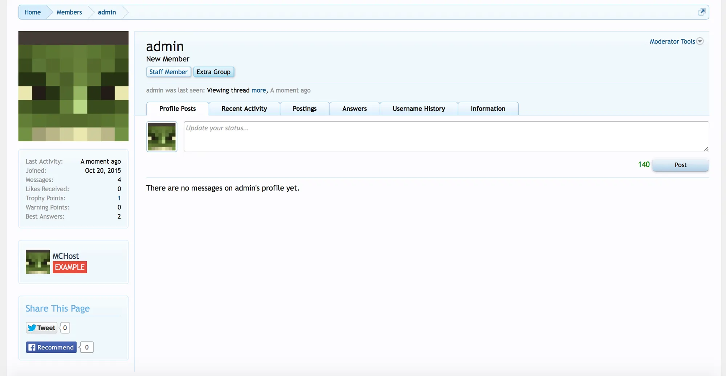Click the large admin profile avatar
Viewport: 726px width, 376px height.
pyautogui.click(x=73, y=86)
